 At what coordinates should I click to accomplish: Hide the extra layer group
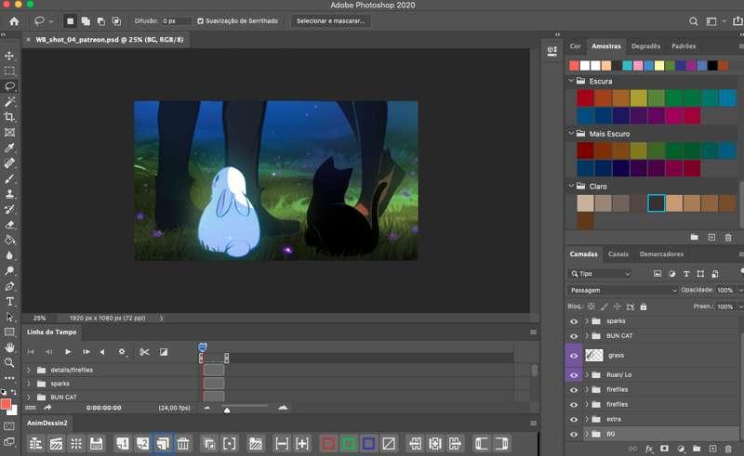574,420
